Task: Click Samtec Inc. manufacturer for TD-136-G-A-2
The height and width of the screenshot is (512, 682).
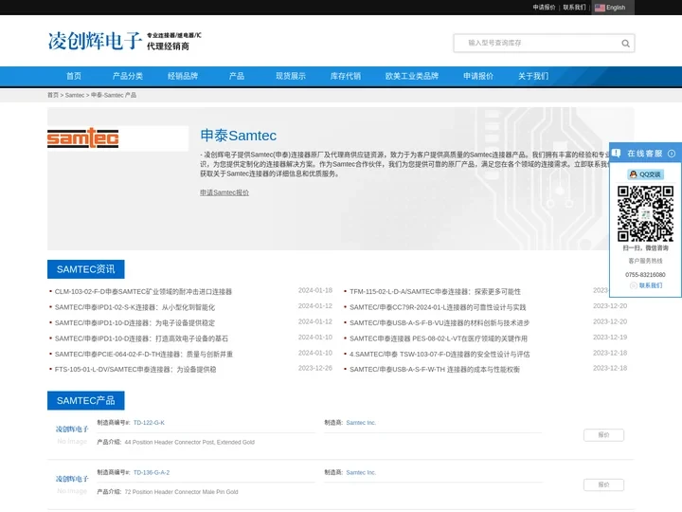Action: click(x=361, y=472)
